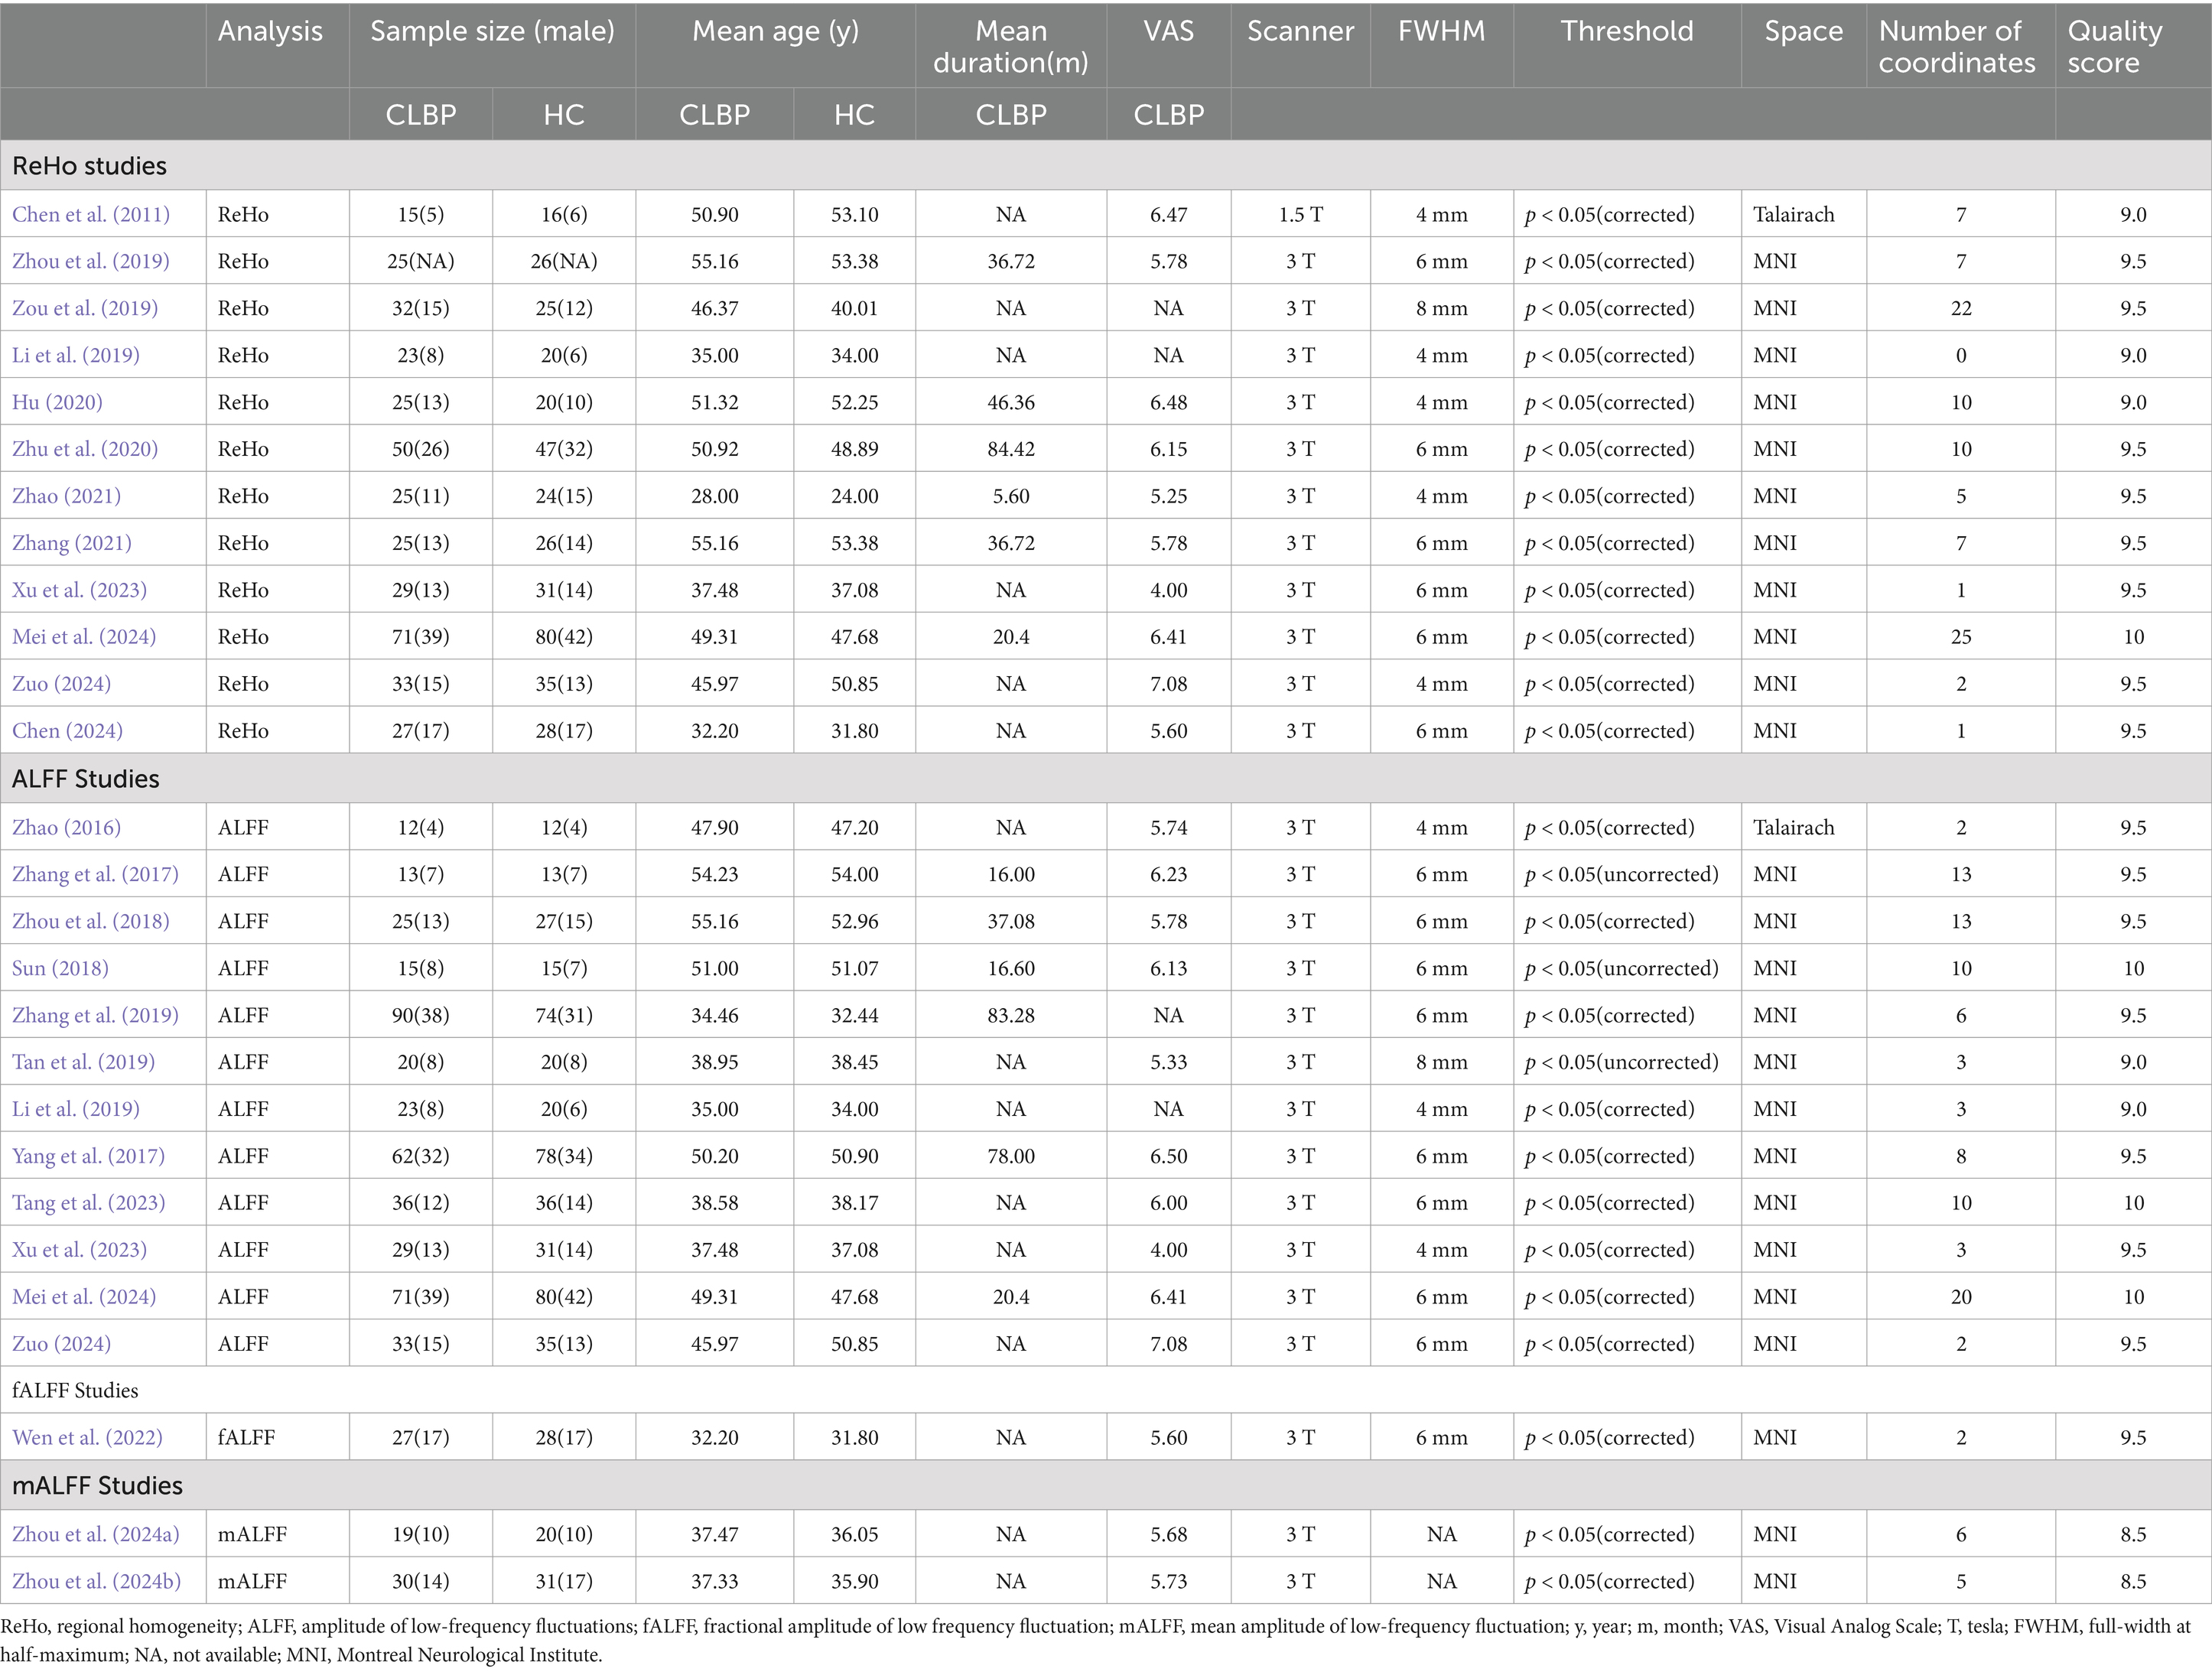Viewport: 2212px width, 1672px height.
Task: Open the Zhao (2016) ALFF study link
Action: click(x=66, y=827)
